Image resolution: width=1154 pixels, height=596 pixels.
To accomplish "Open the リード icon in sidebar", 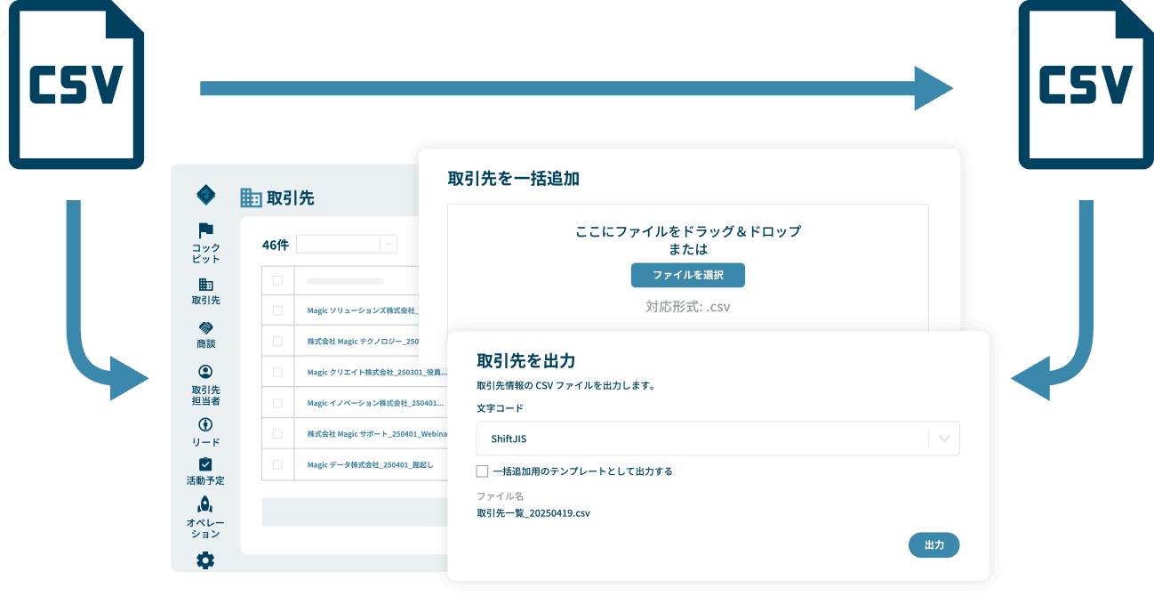I will [x=205, y=425].
